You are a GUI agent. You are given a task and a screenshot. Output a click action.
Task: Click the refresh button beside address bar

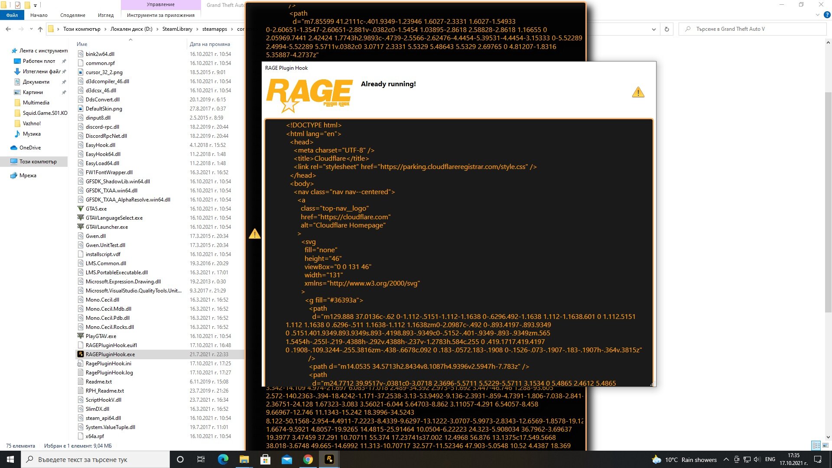[667, 29]
